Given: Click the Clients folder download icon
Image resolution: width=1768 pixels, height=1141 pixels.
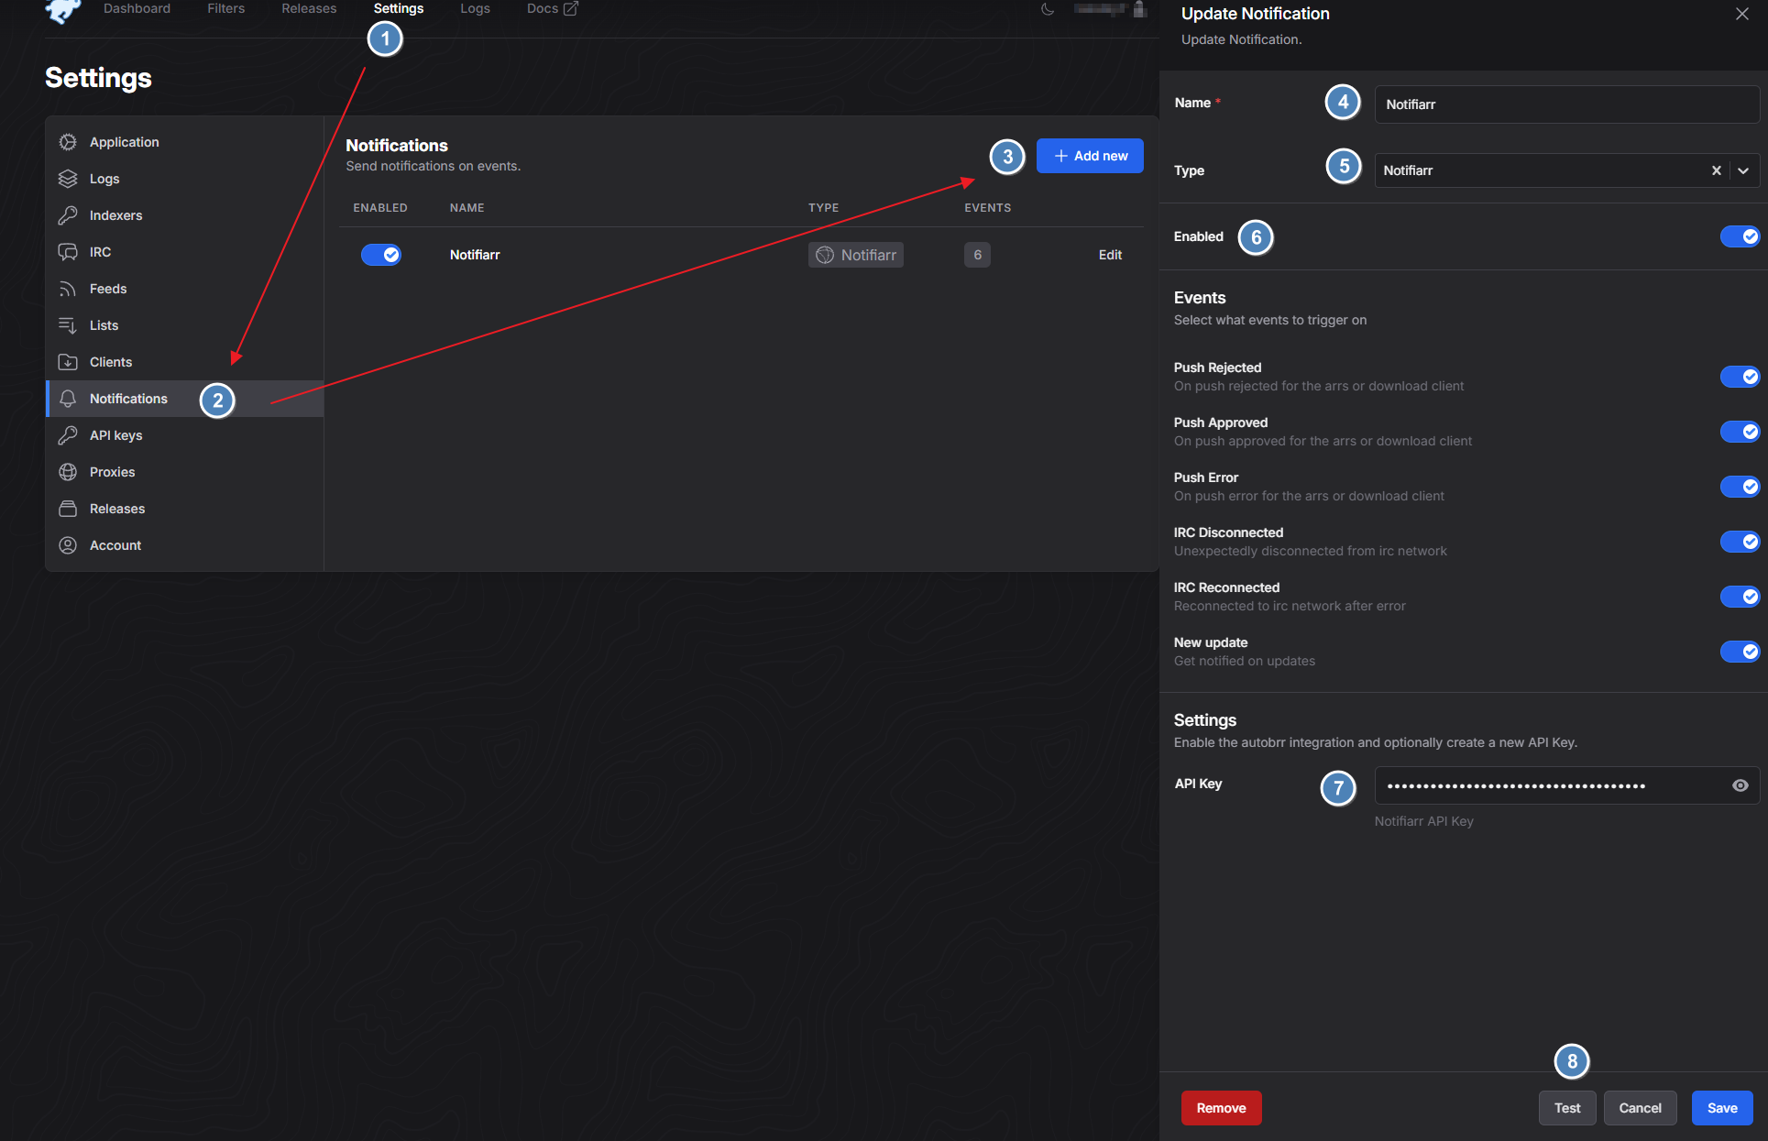Looking at the screenshot, I should tap(68, 362).
